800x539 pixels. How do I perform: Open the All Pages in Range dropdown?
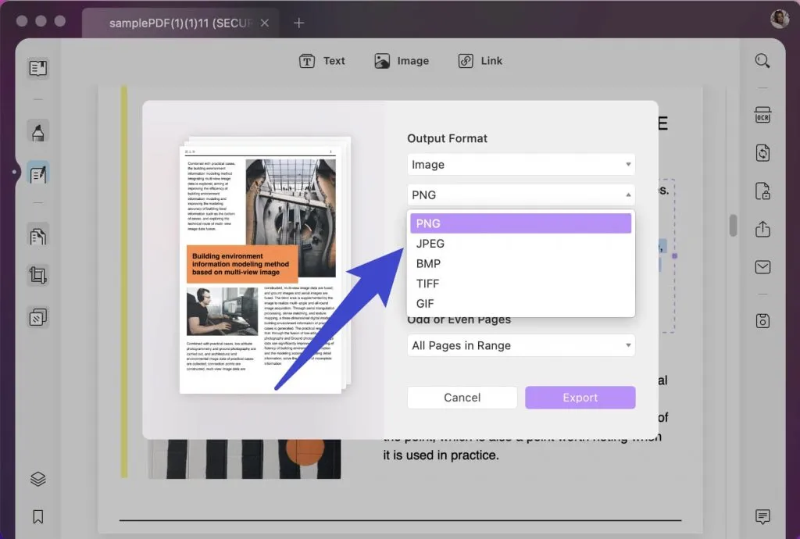pyautogui.click(x=521, y=345)
